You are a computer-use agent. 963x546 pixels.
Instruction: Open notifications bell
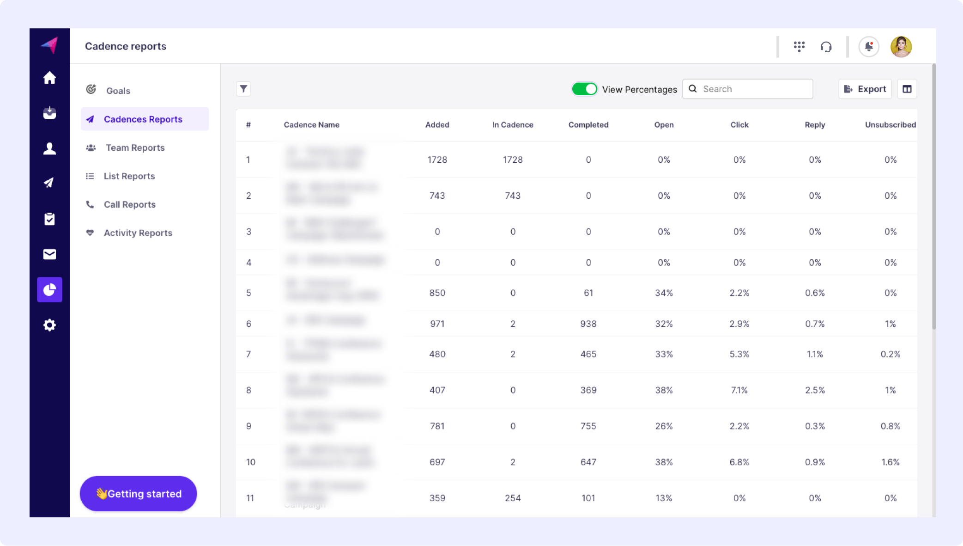click(x=868, y=47)
